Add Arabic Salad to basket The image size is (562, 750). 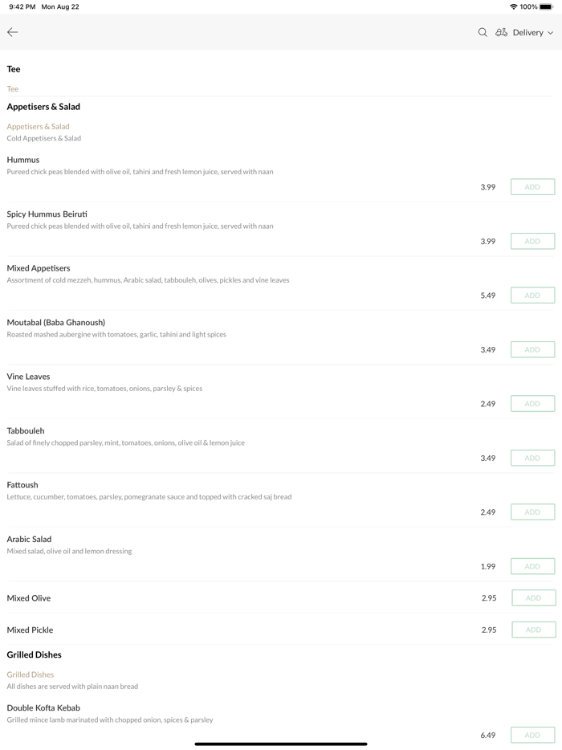point(532,566)
